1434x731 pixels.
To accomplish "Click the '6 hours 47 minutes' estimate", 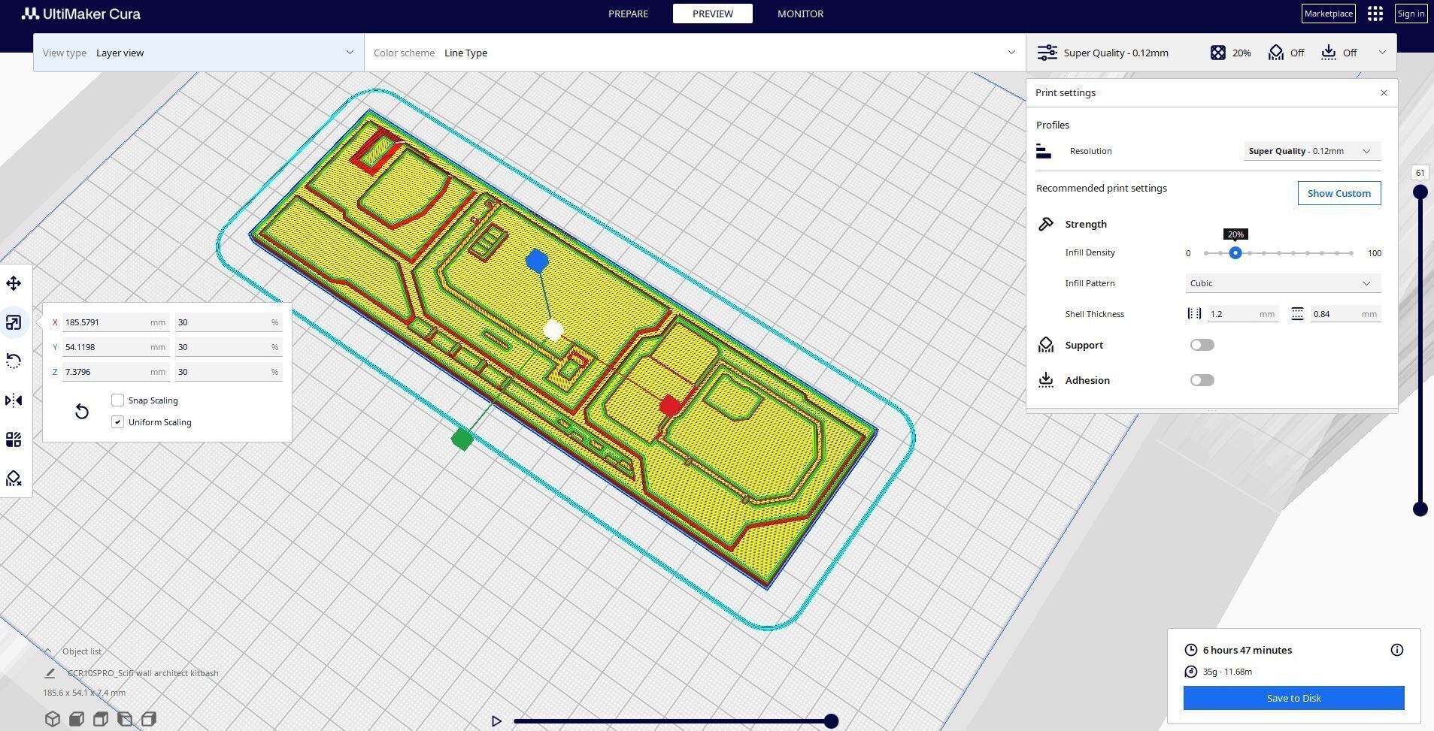I will point(1248,650).
